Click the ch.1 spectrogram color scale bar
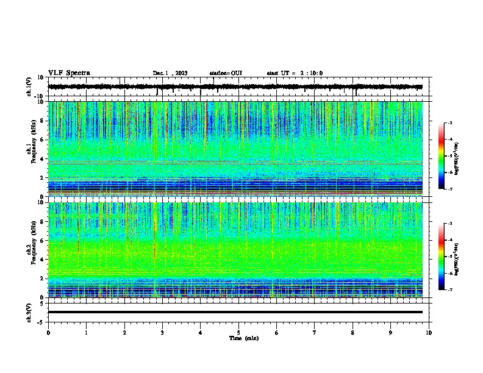483x373 pixels. (x=442, y=156)
